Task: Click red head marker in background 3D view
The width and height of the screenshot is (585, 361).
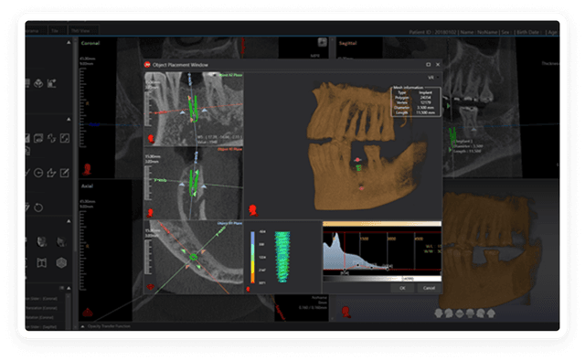Action: (x=346, y=312)
